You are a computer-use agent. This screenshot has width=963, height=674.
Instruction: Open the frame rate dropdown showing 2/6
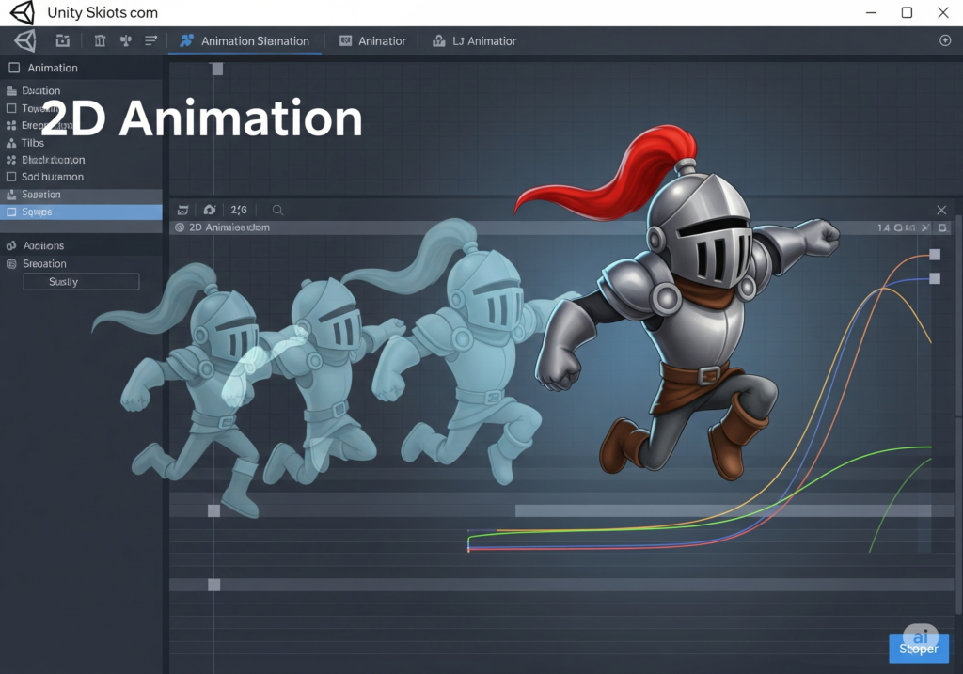click(x=239, y=209)
